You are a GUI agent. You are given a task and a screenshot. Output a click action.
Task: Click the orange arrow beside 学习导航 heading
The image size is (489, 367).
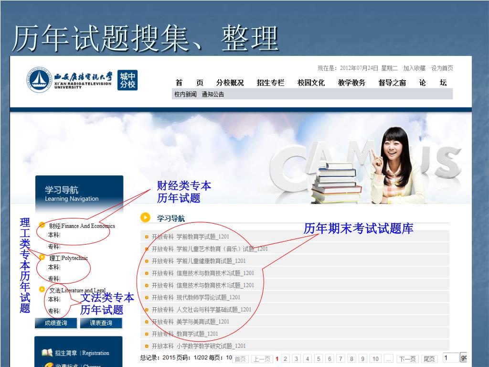click(x=145, y=217)
